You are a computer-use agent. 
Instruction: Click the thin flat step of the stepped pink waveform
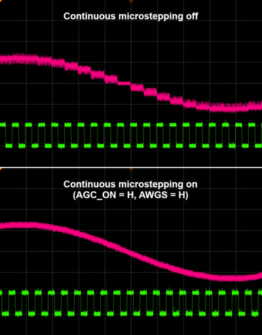(x=124, y=83)
